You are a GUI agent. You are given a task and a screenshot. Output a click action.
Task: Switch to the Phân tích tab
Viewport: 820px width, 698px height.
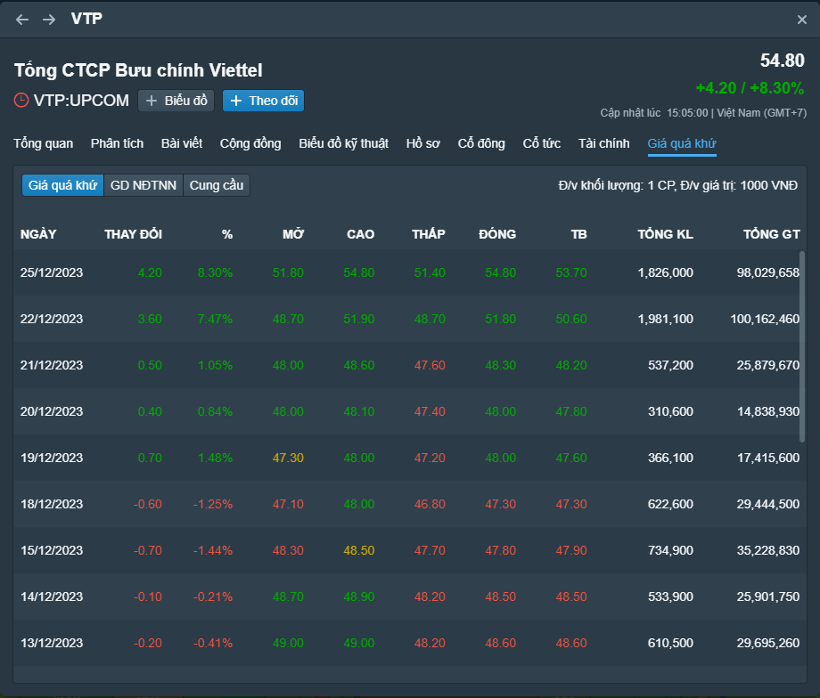tap(117, 143)
